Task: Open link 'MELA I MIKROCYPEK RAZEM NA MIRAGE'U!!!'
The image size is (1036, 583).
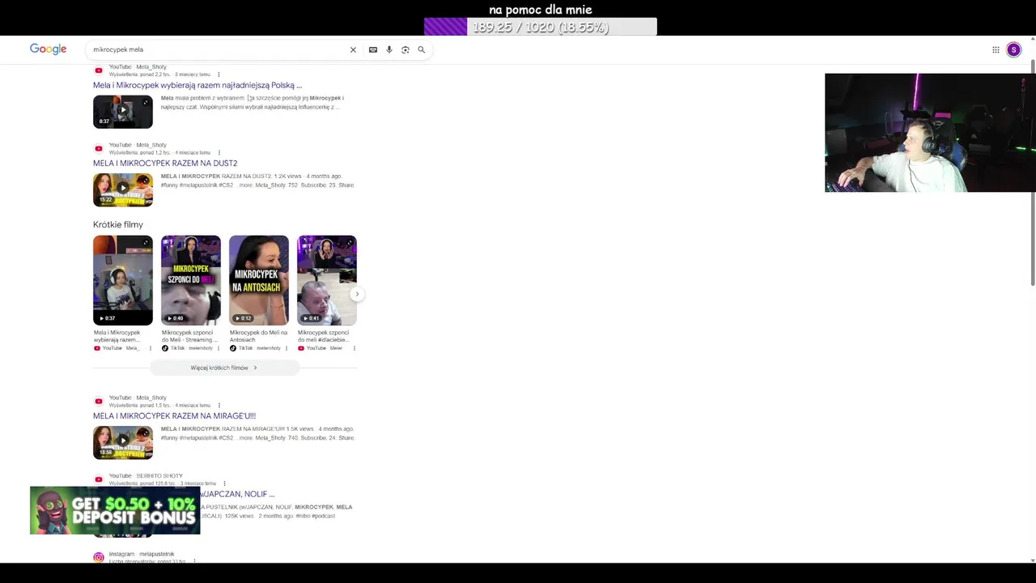Action: pyautogui.click(x=174, y=416)
